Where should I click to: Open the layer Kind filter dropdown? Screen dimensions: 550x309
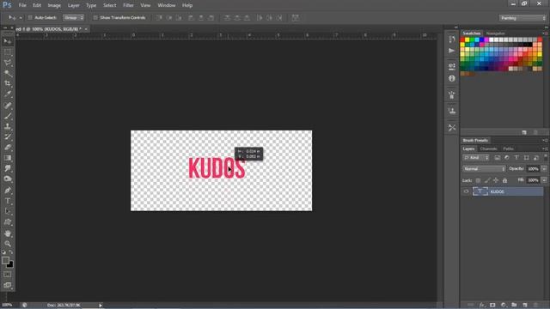pyautogui.click(x=476, y=158)
